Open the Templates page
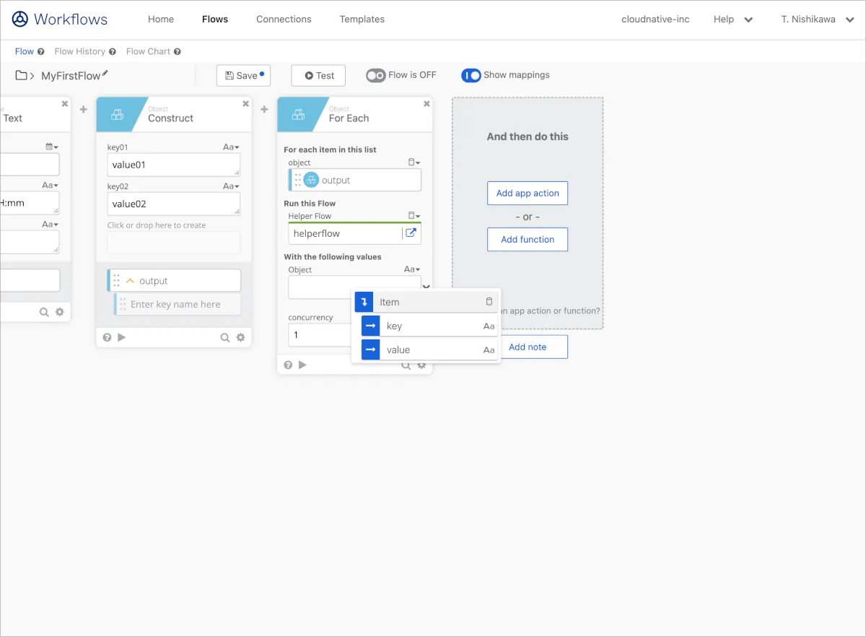The height and width of the screenshot is (637, 866). (x=362, y=19)
